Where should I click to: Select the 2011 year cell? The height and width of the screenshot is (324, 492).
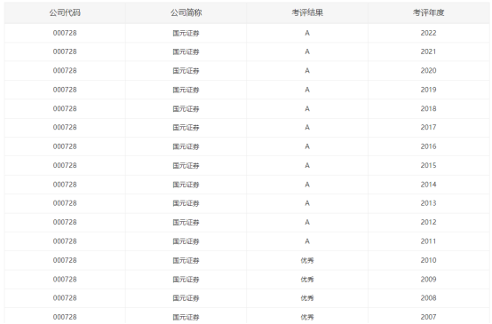click(x=428, y=241)
